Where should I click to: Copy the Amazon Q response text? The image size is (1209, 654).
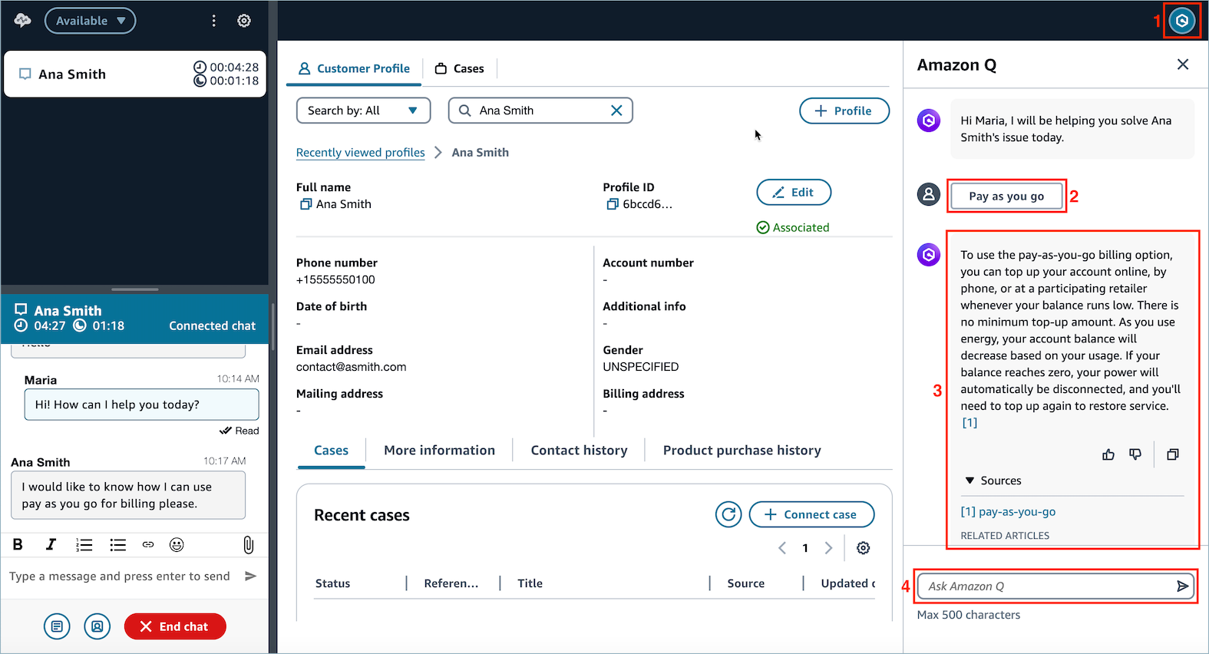coord(1172,454)
